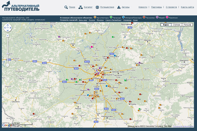This screenshot has width=197, height=131.
Task: Set map scale to Санкт-Петербург
Action: coord(113,20)
